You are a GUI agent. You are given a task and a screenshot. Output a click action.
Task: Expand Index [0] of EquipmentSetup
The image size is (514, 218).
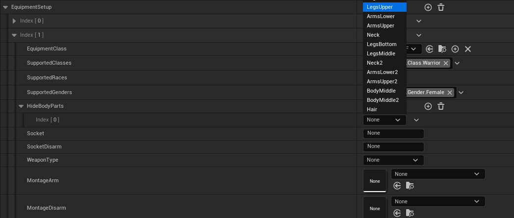[14, 21]
